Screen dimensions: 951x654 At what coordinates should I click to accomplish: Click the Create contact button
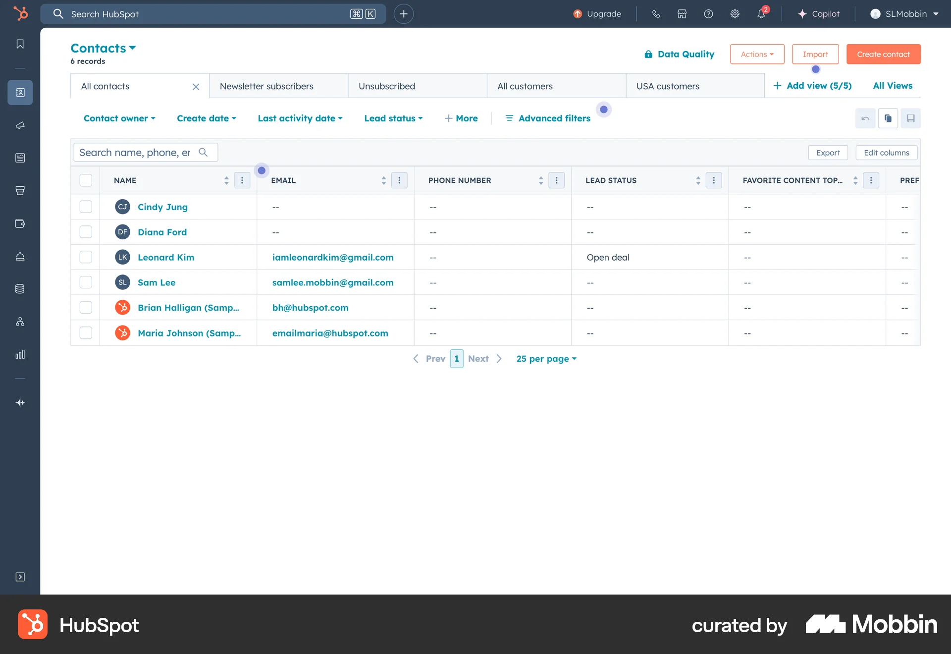(883, 54)
